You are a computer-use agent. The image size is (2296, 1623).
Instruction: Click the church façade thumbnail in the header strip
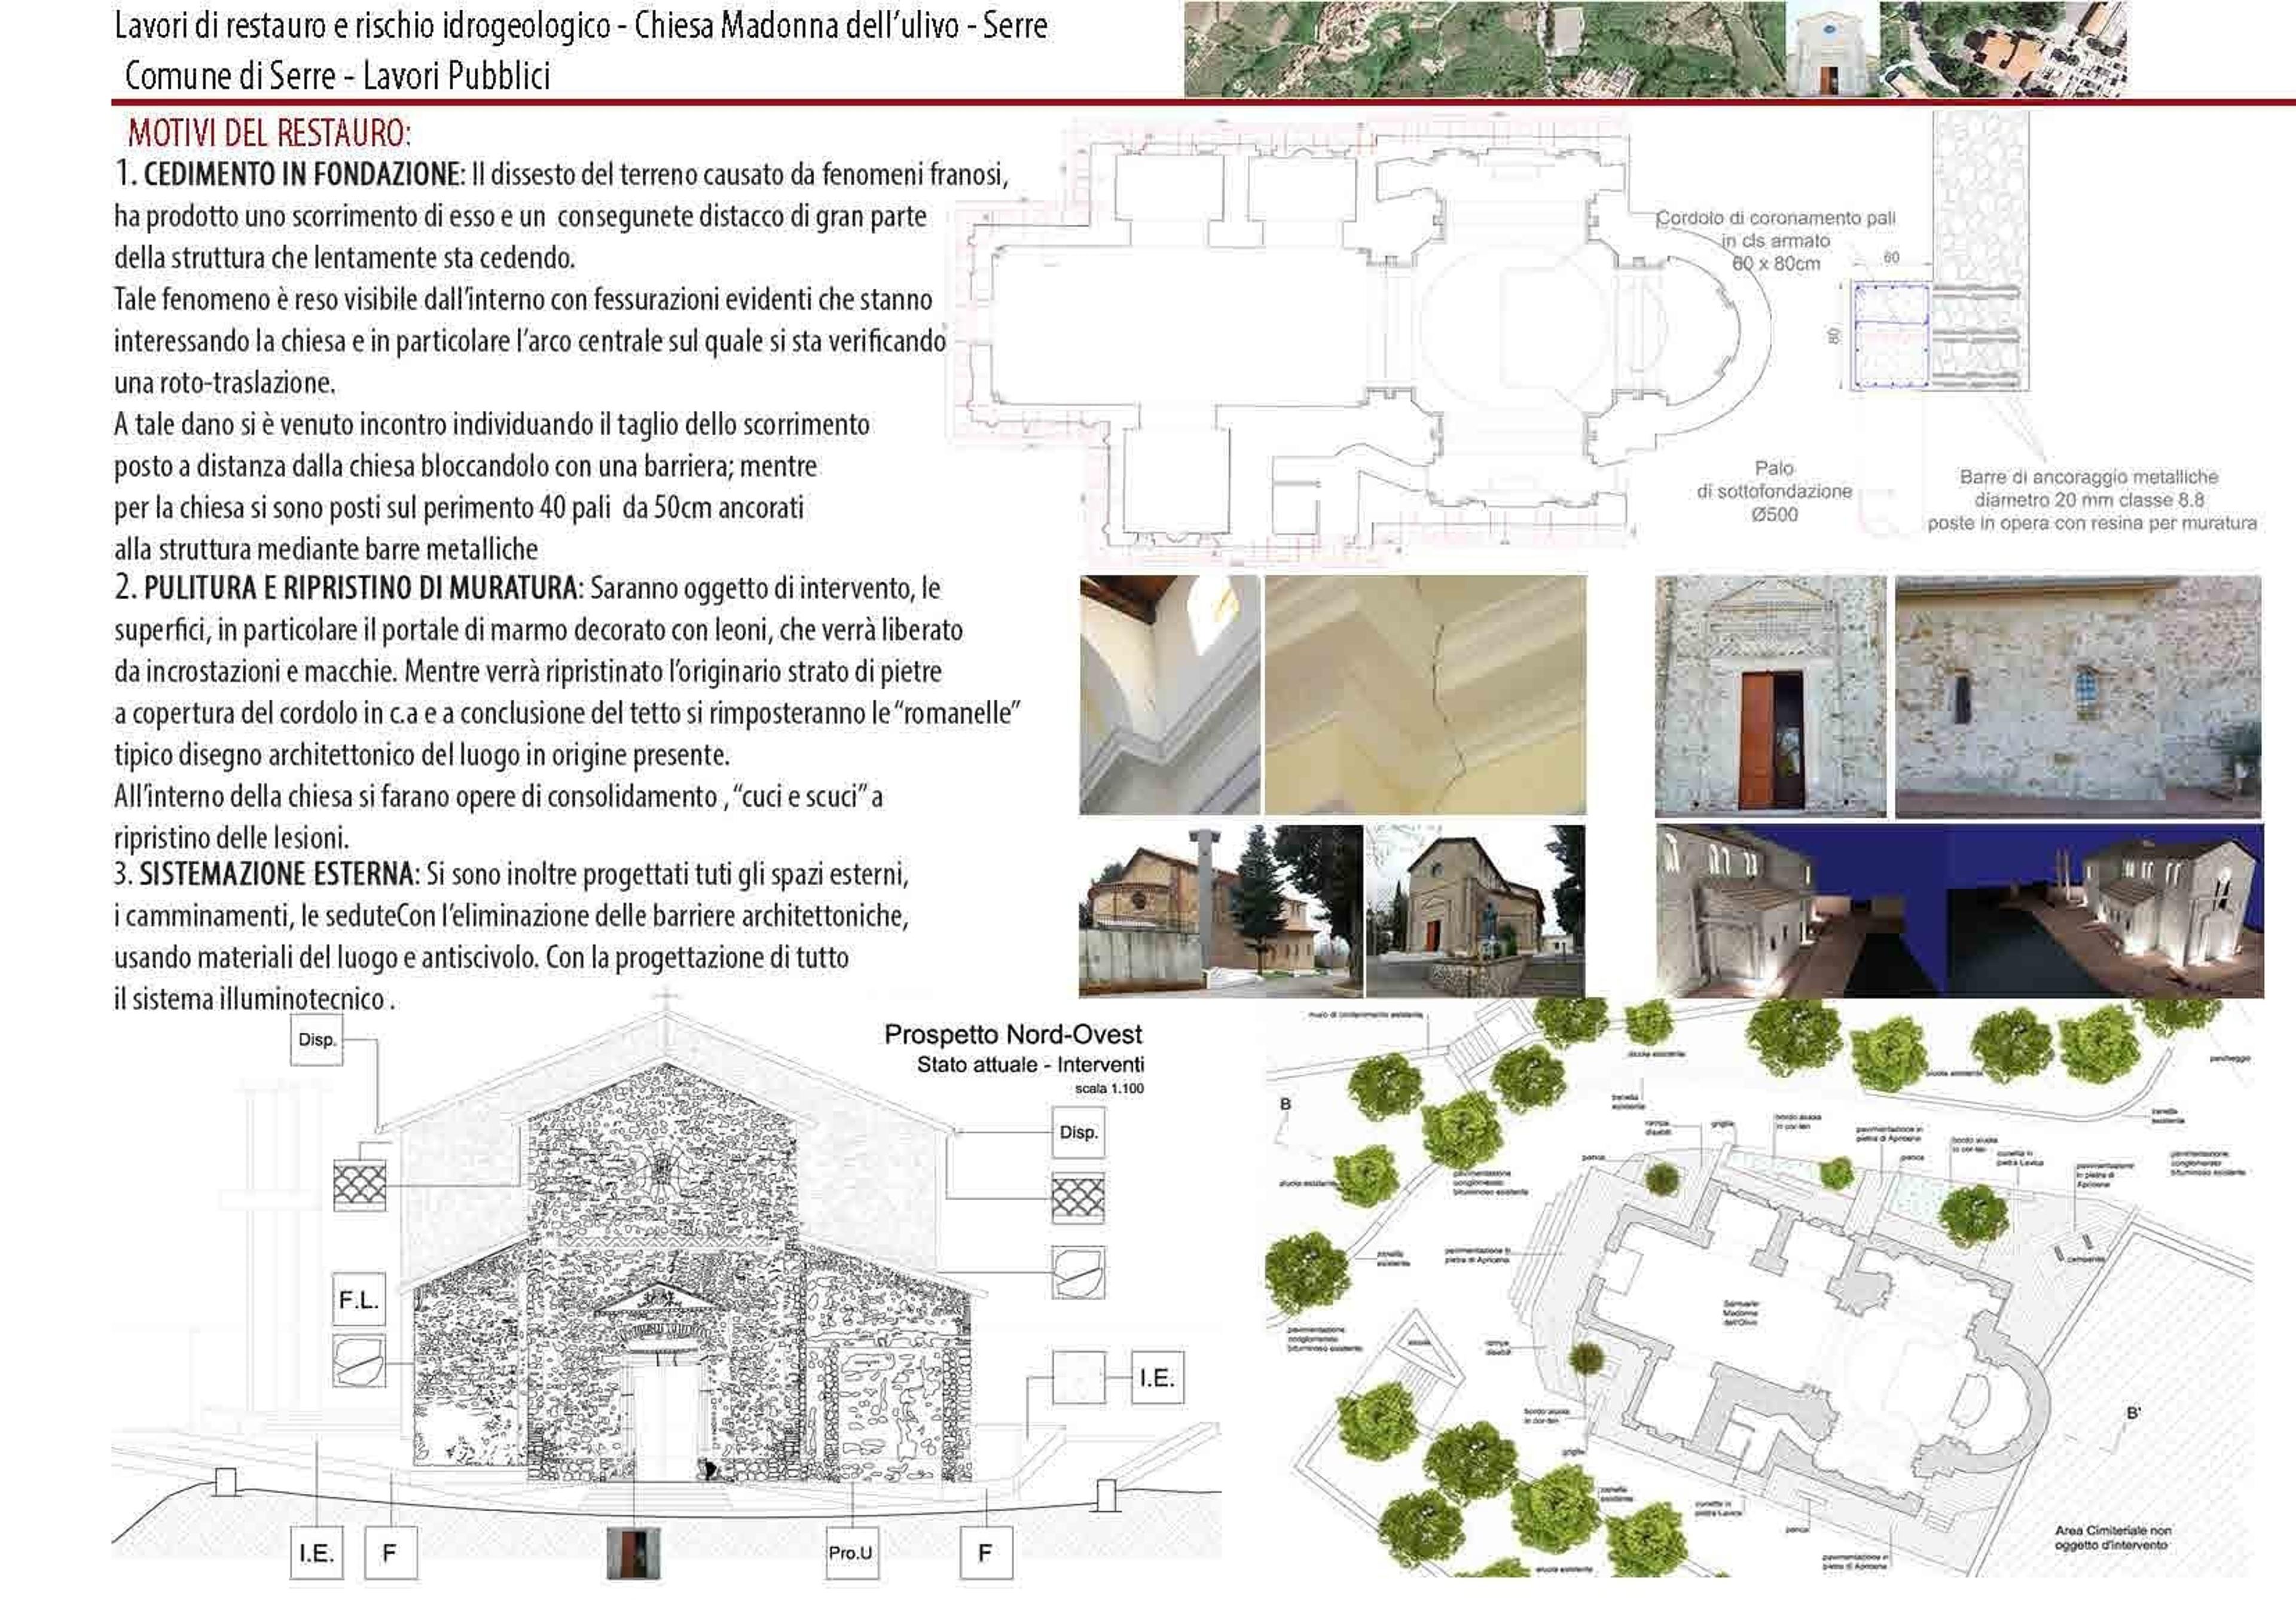point(1831,49)
